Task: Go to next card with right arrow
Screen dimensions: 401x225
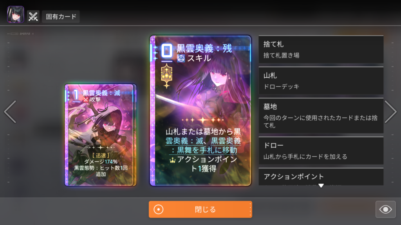Action: (x=391, y=112)
